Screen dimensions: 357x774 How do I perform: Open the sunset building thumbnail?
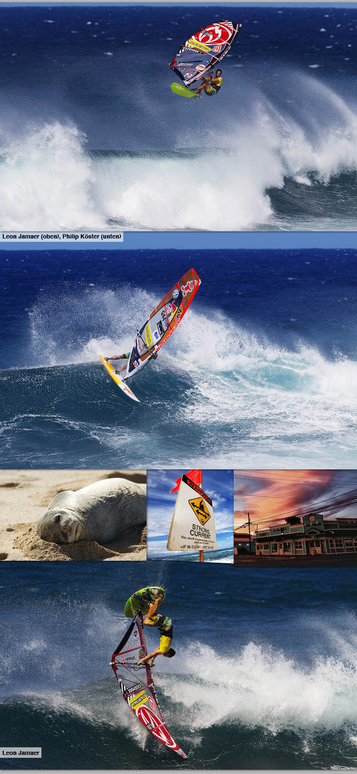[x=295, y=517]
